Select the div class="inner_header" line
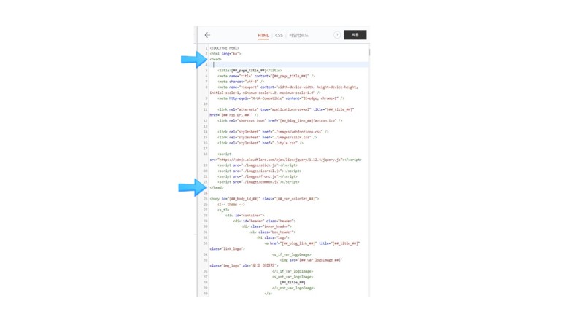 point(266,227)
